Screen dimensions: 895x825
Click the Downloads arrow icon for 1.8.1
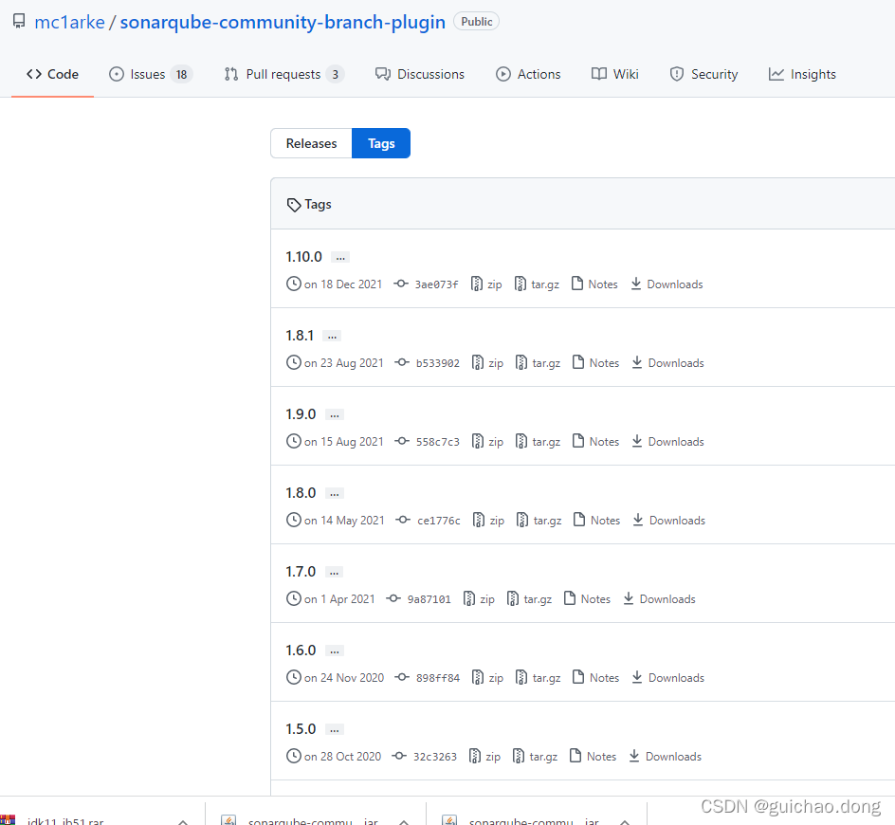point(637,362)
